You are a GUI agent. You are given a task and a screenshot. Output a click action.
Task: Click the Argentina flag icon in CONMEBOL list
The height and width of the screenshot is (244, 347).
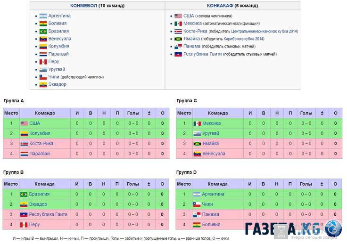(x=43, y=16)
